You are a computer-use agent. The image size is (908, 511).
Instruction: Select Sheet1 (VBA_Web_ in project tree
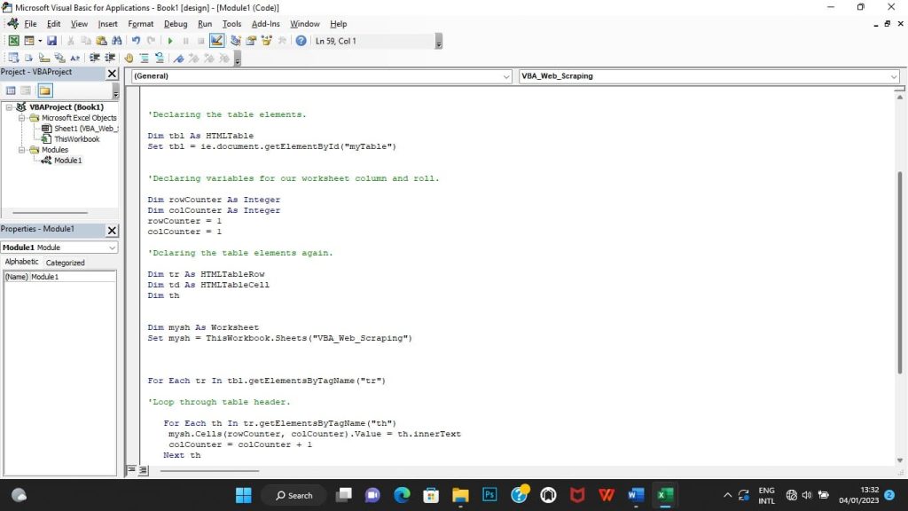(x=86, y=128)
